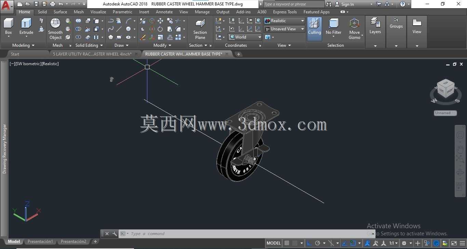Open the annotation scale 1:1 dropdown
Screen dimensions: 467x249
(x=393, y=243)
